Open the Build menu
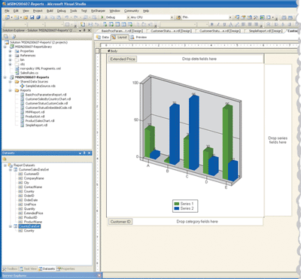 [x=50, y=11]
